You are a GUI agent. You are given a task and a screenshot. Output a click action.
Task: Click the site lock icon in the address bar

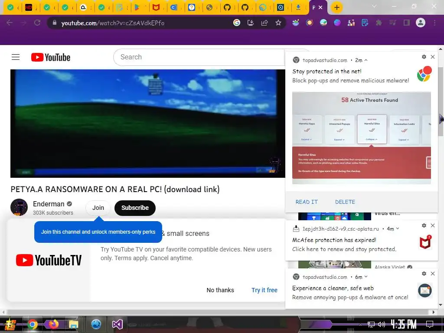54,23
